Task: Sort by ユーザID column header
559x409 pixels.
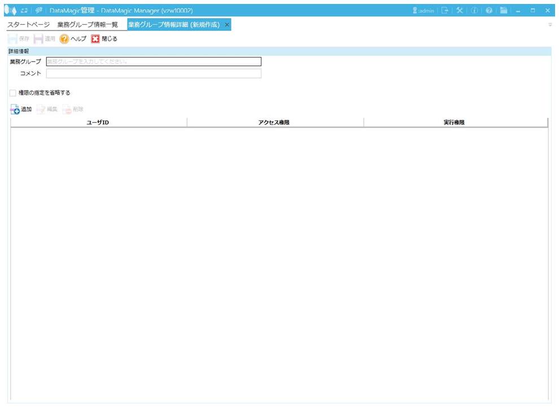Action: point(98,123)
